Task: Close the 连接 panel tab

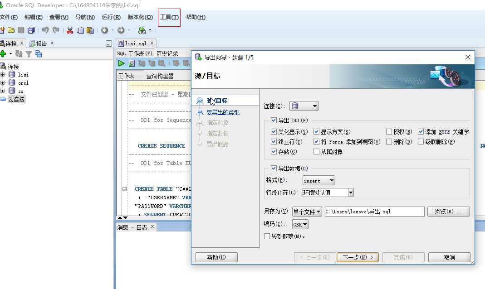Action: (x=22, y=43)
